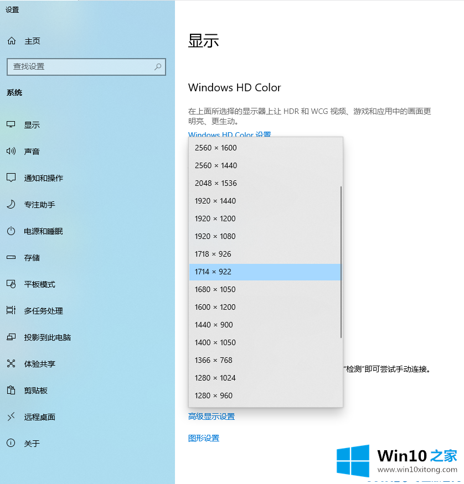Screen dimensions: 464x484
Task: Choose 1680 × 1050 resolution
Action: pos(265,289)
